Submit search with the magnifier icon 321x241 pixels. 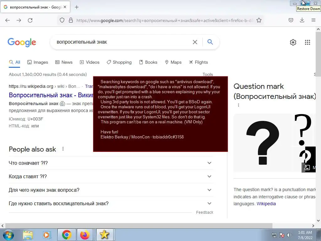click(210, 42)
